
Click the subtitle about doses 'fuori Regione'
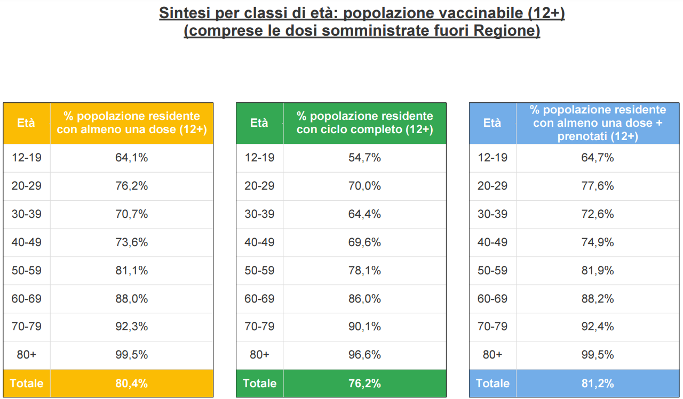[x=362, y=31]
